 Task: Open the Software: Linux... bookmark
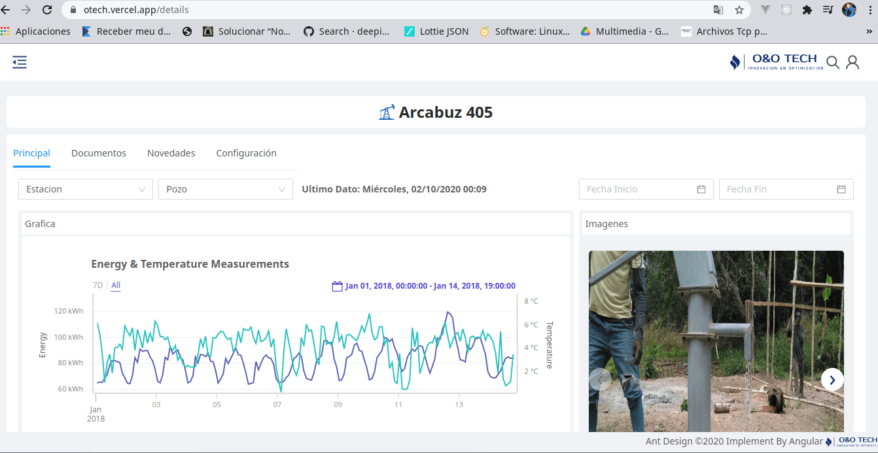[525, 31]
